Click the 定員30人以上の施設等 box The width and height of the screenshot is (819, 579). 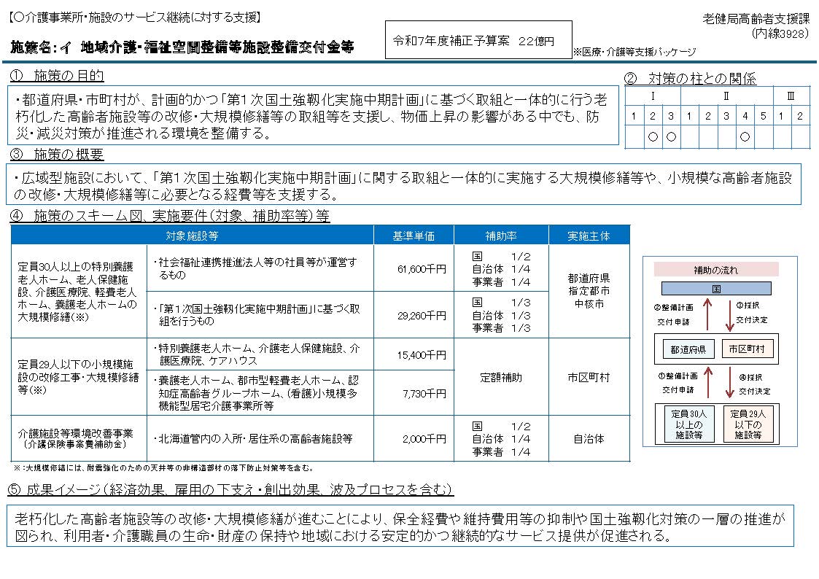688,424
